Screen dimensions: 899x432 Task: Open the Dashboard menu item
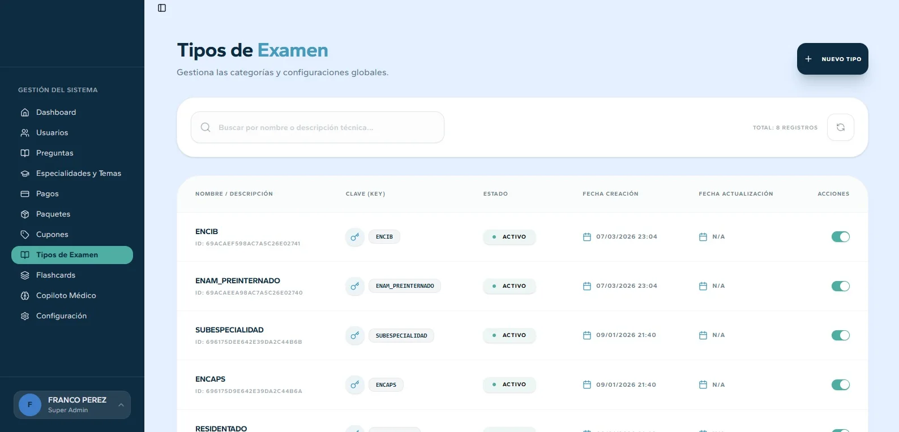coord(72,112)
